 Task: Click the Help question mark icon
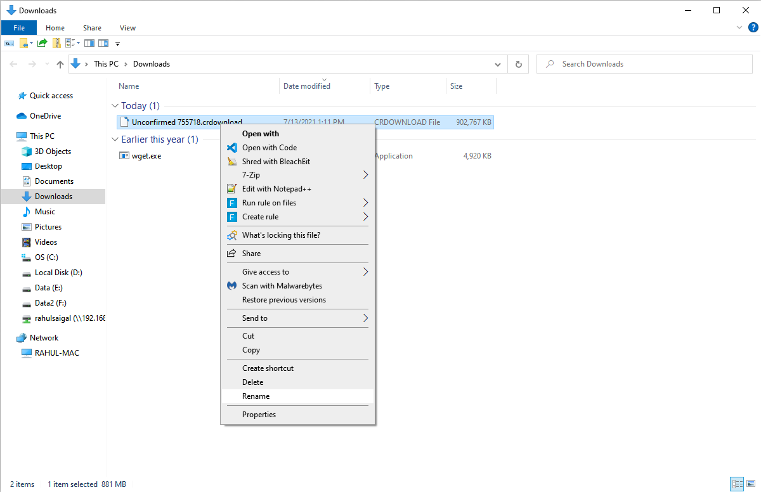tap(753, 27)
